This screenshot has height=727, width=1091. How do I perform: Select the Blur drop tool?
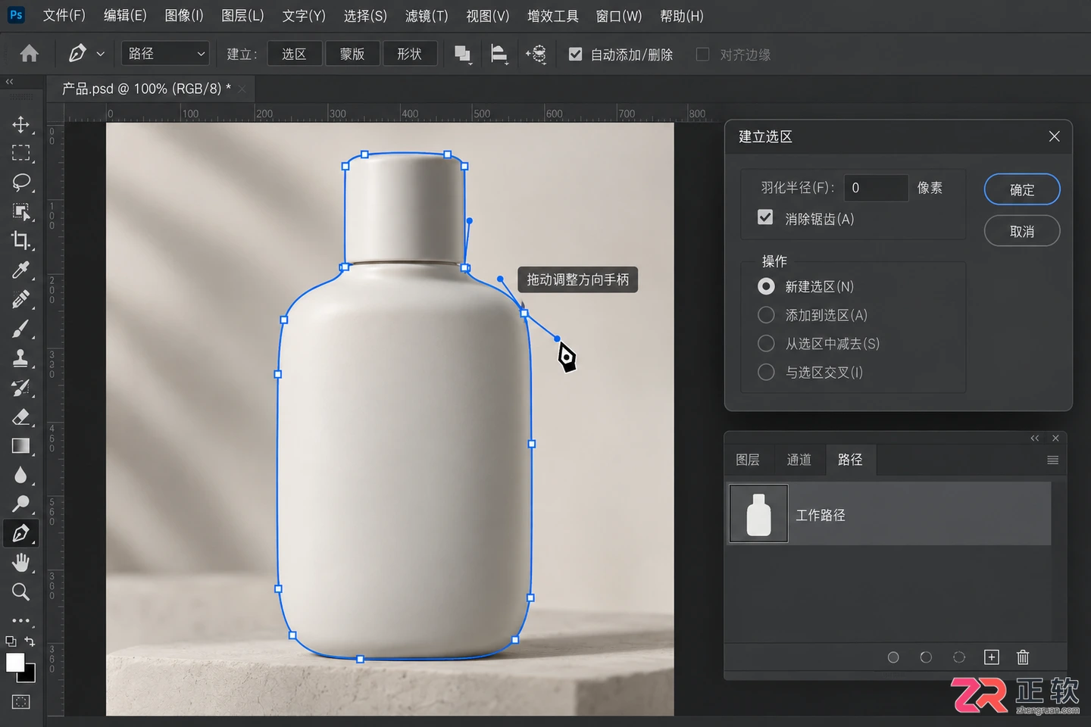(x=21, y=475)
